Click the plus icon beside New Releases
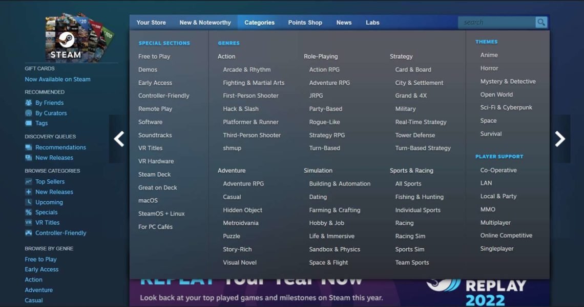Screen dimensions: 584x307 (29, 192)
